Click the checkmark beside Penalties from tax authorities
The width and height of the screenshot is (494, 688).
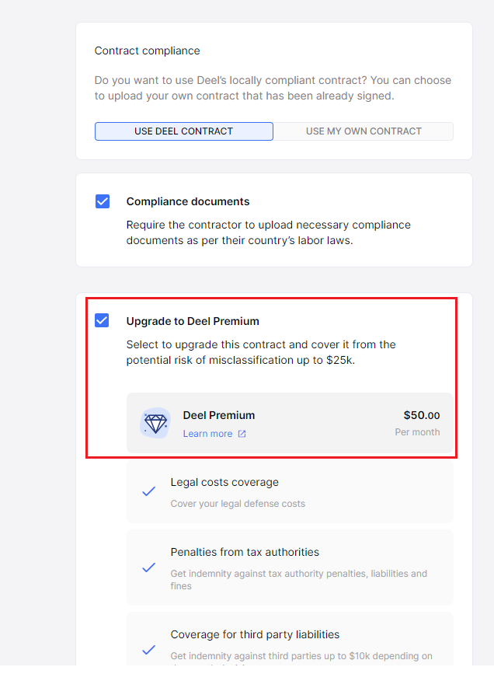point(148,568)
